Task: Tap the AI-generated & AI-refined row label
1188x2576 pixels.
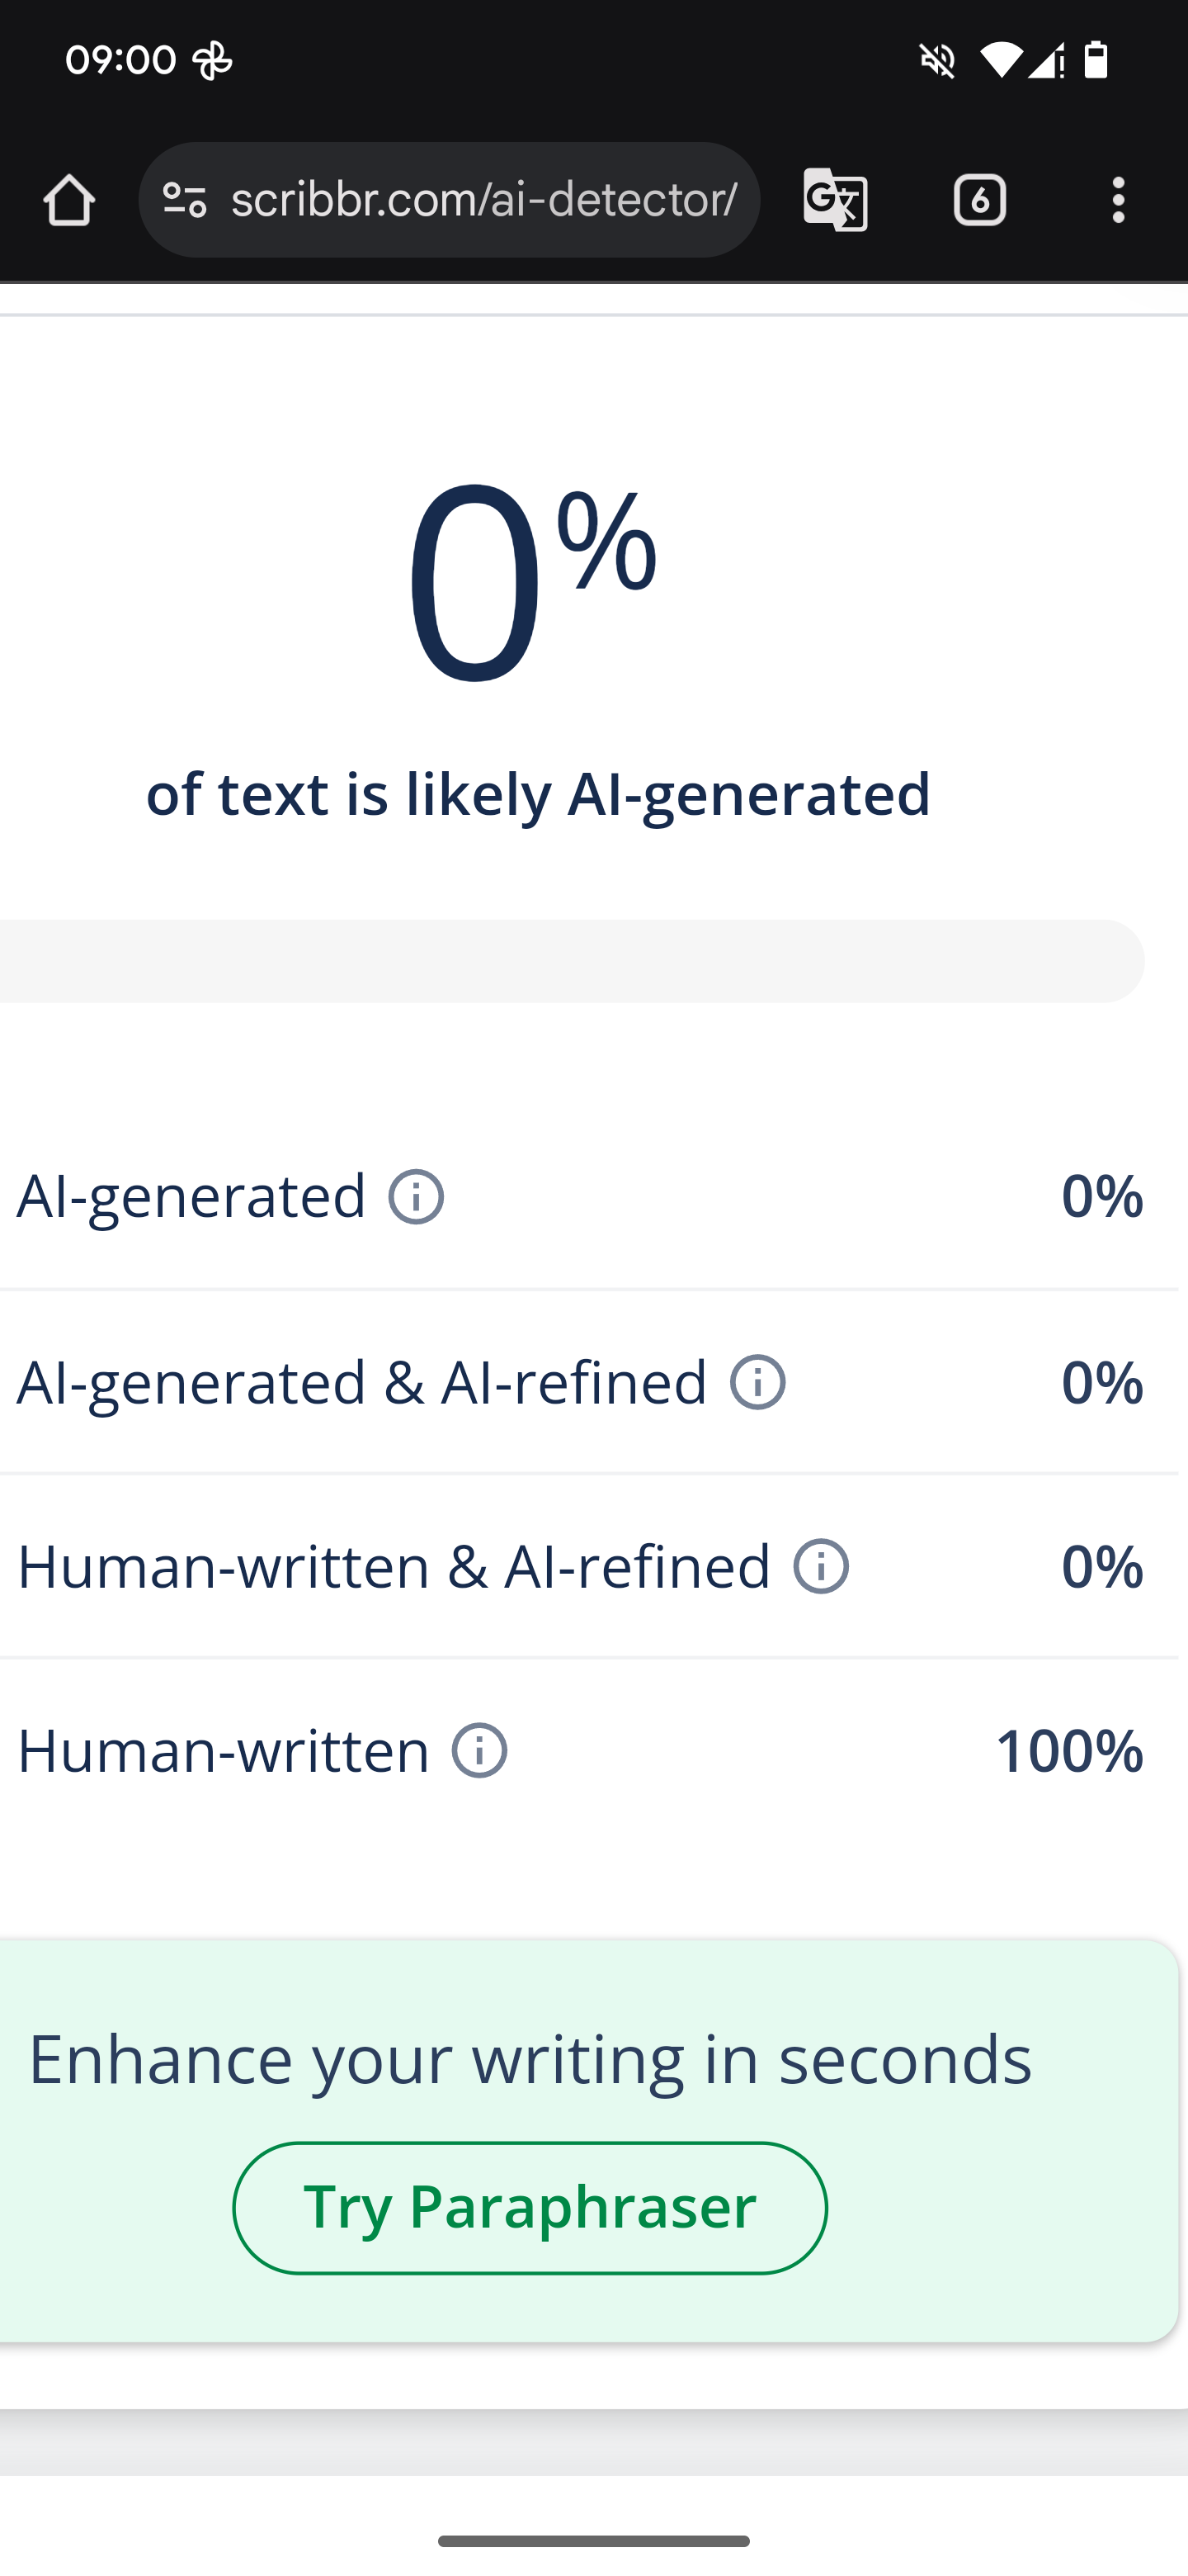Action: [361, 1383]
